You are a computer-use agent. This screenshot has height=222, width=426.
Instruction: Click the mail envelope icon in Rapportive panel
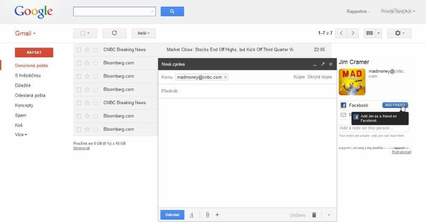pos(343,115)
